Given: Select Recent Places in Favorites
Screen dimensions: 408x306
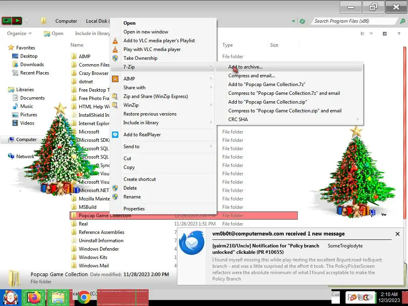Looking at the screenshot, I should coord(34,73).
